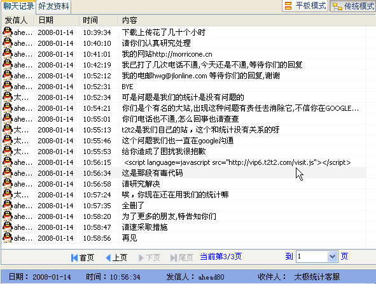
Task: Open the 聊天记录 tab
Action: tap(18, 6)
